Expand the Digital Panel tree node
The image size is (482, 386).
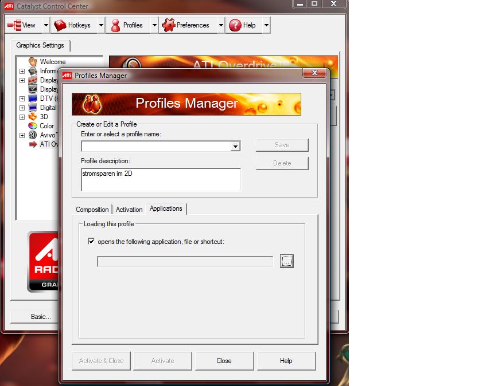pos(22,108)
